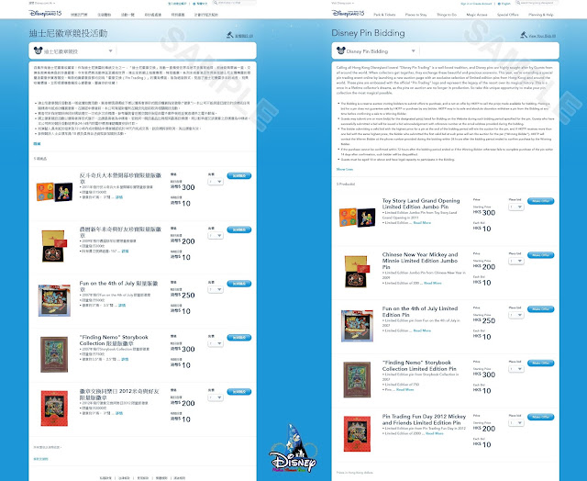Open Magic Access menu

pyautogui.click(x=477, y=15)
